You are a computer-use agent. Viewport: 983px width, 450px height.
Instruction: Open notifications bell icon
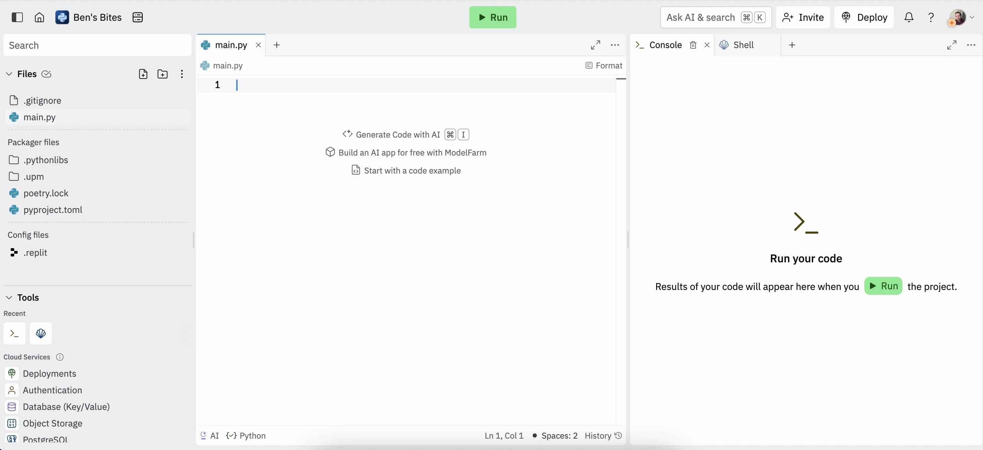point(909,17)
